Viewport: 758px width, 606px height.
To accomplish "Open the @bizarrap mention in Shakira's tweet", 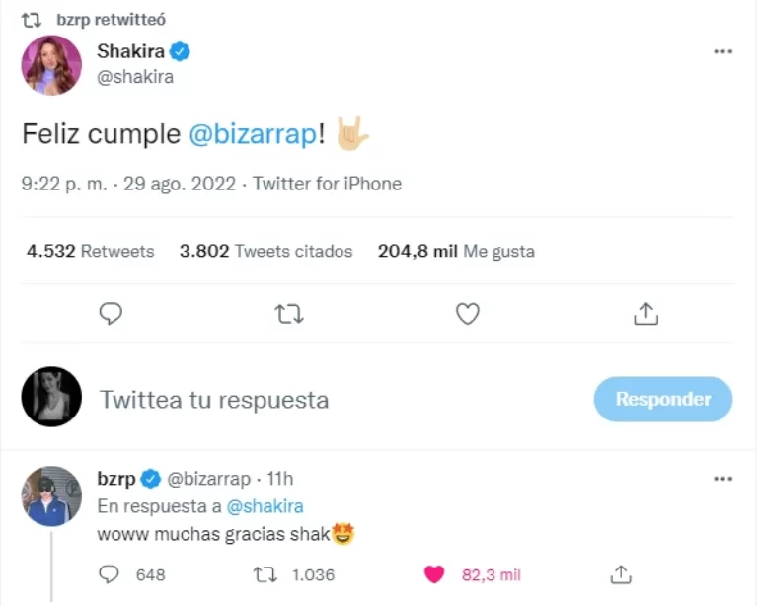I will pyautogui.click(x=251, y=136).
